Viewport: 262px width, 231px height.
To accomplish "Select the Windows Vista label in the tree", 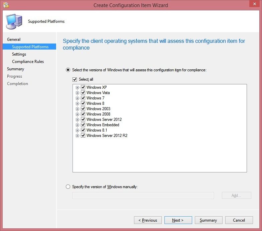I will (98, 92).
